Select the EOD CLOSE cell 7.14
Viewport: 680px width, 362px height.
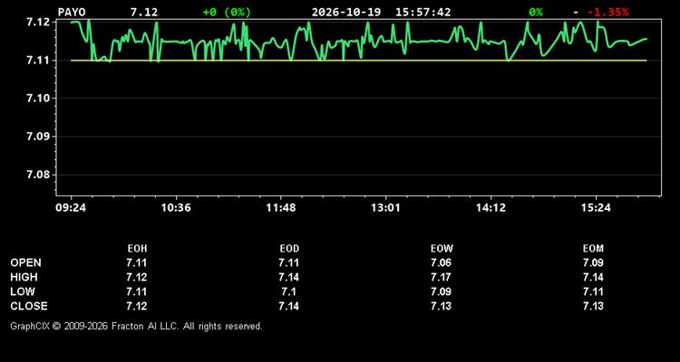[x=289, y=306]
